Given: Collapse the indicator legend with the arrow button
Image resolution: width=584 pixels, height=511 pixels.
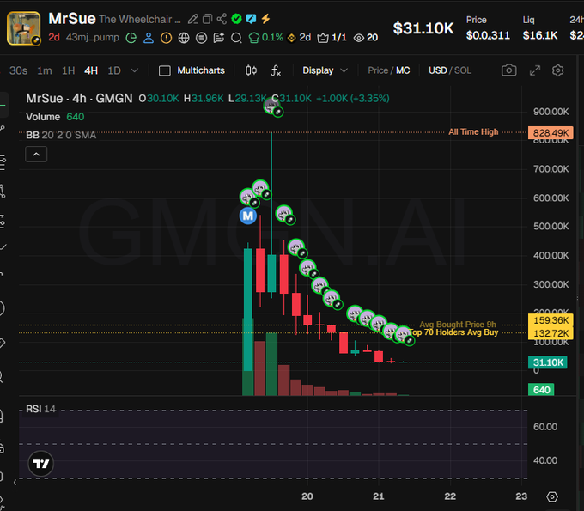Looking at the screenshot, I should 36,155.
